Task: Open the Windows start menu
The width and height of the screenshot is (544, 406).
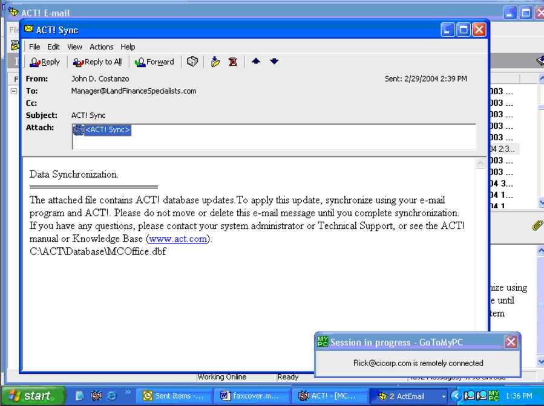Action: pos(33,396)
